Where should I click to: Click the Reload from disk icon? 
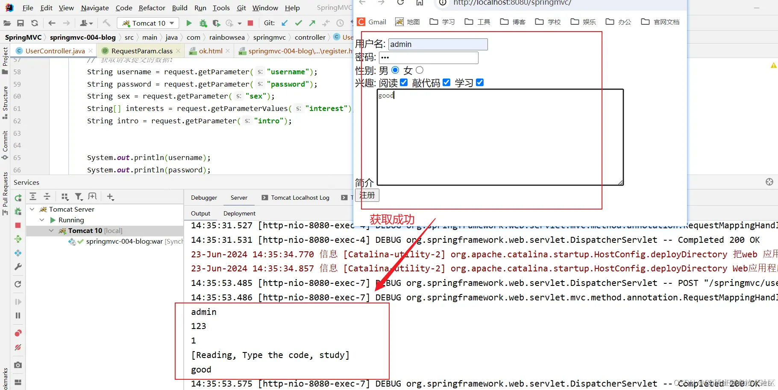click(x=35, y=23)
